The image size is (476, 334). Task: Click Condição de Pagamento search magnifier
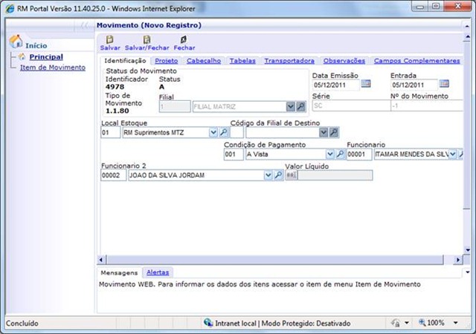341,154
